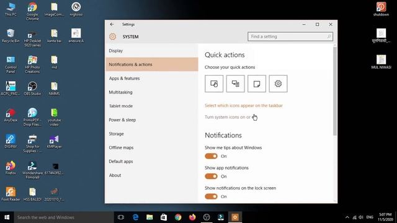The width and height of the screenshot is (397, 223).
Task: Go back with the Settings back arrow
Action: pos(112,24)
